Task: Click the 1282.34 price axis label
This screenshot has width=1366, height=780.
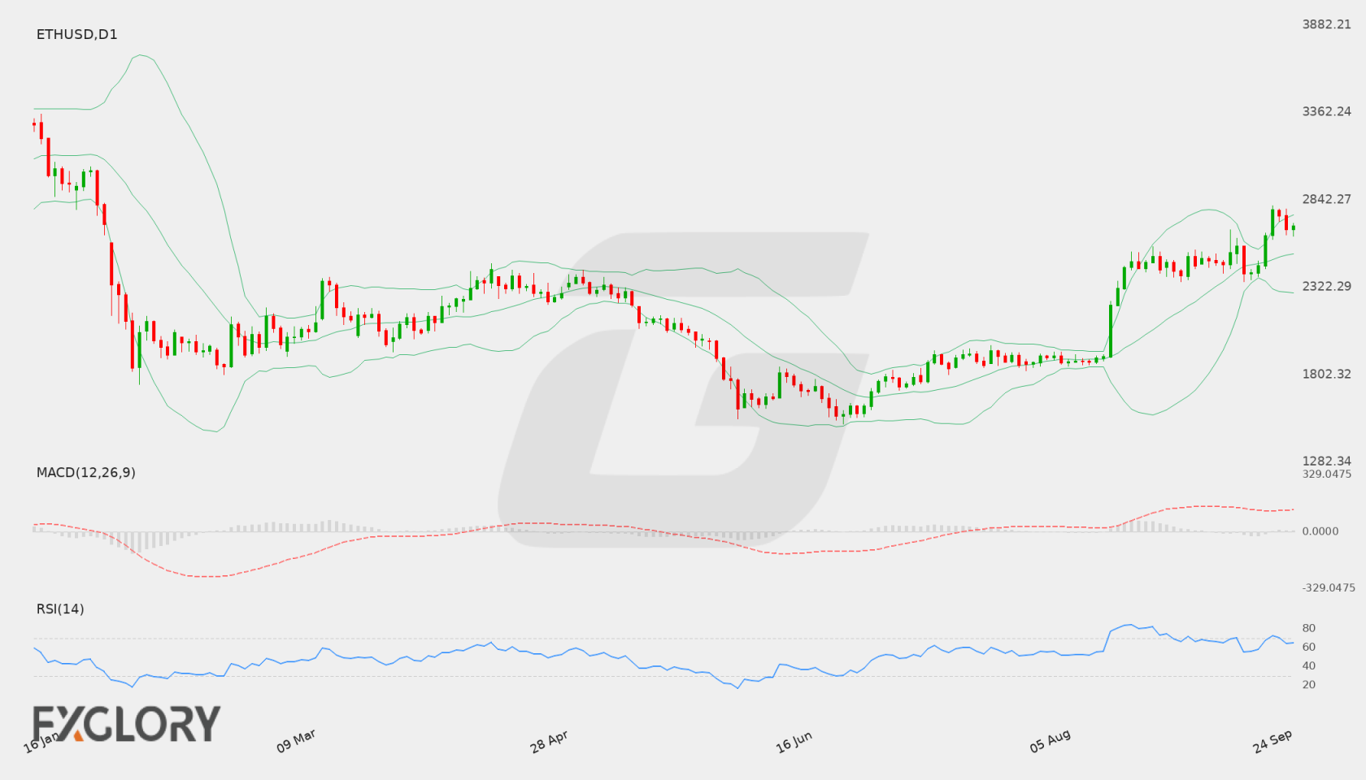Action: point(1327,461)
